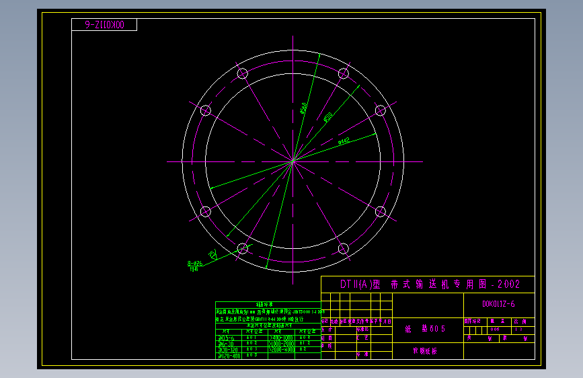This screenshot has height=378, width=583.
Task: Select the ø560 diameter dimension label
Action: pos(304,108)
